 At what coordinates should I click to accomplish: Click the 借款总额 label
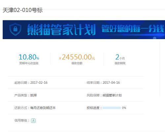click(77, 63)
